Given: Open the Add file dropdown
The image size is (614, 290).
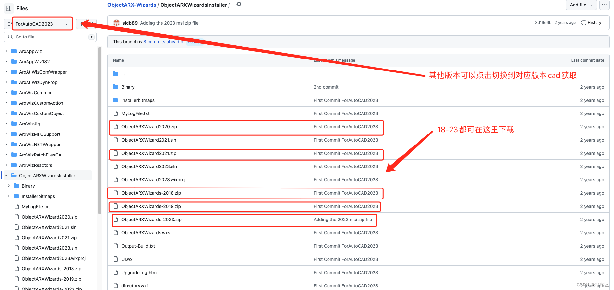Looking at the screenshot, I should coord(581,5).
